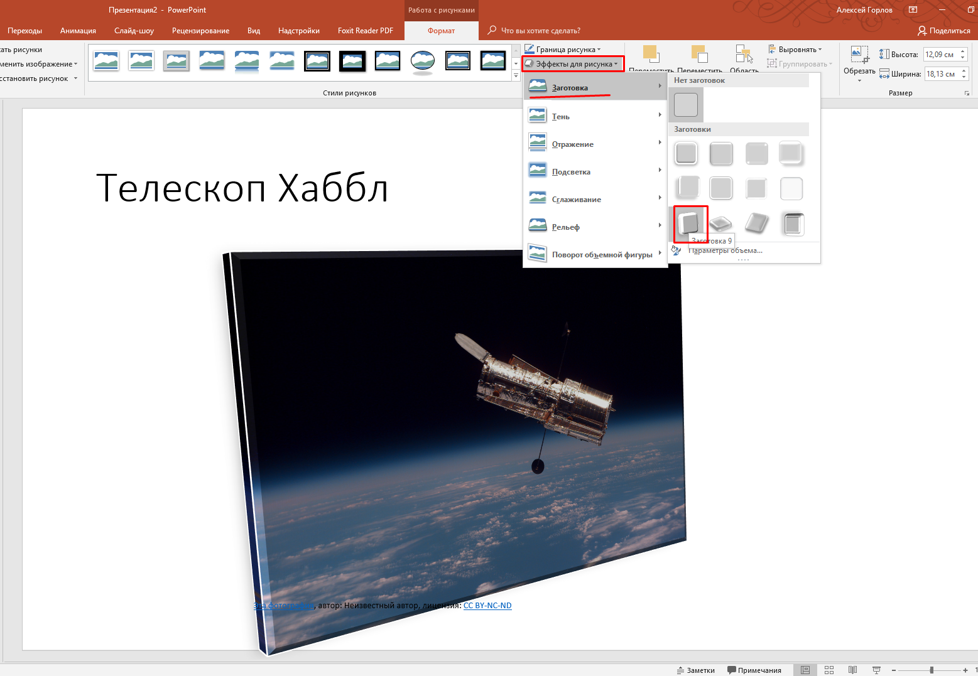Select the 'Нет заготовок' empty preset
Image resolution: width=978 pixels, height=676 pixels.
[x=686, y=104]
